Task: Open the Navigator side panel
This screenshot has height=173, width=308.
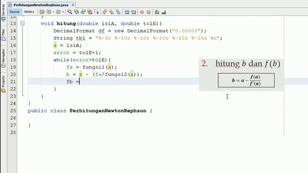Action: click(3, 58)
